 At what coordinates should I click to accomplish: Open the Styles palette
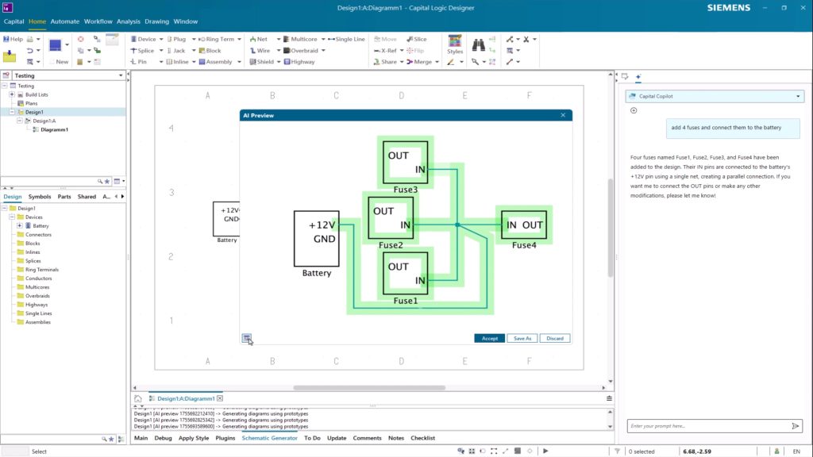[455, 44]
